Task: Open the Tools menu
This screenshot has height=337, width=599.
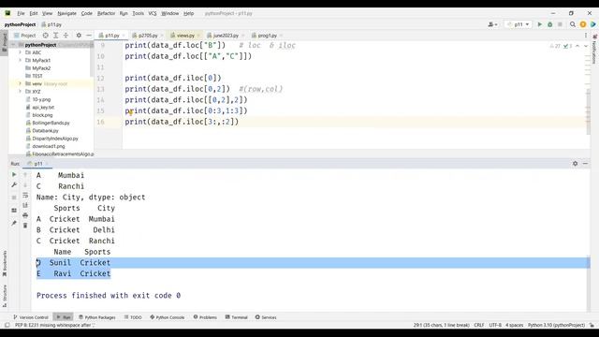Action: pyautogui.click(x=138, y=13)
